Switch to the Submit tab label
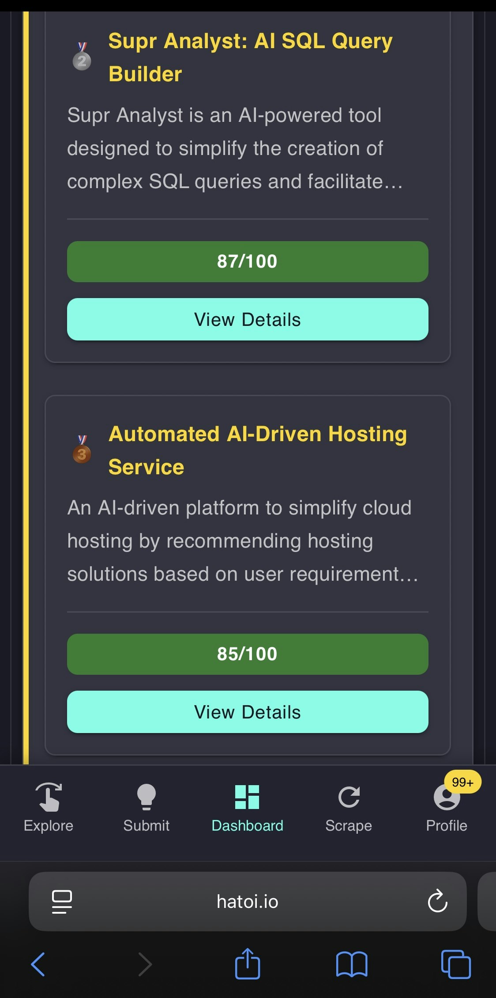 pos(147,825)
